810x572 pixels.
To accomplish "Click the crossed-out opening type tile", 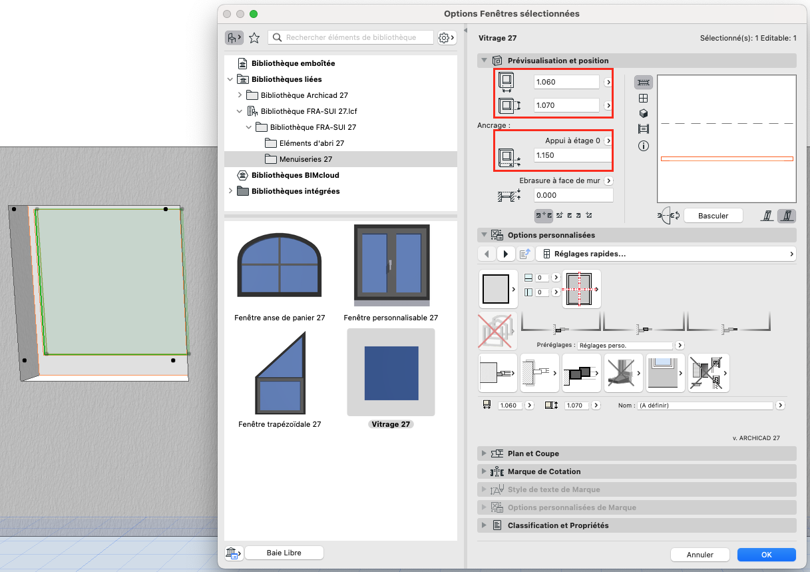I will 497,330.
